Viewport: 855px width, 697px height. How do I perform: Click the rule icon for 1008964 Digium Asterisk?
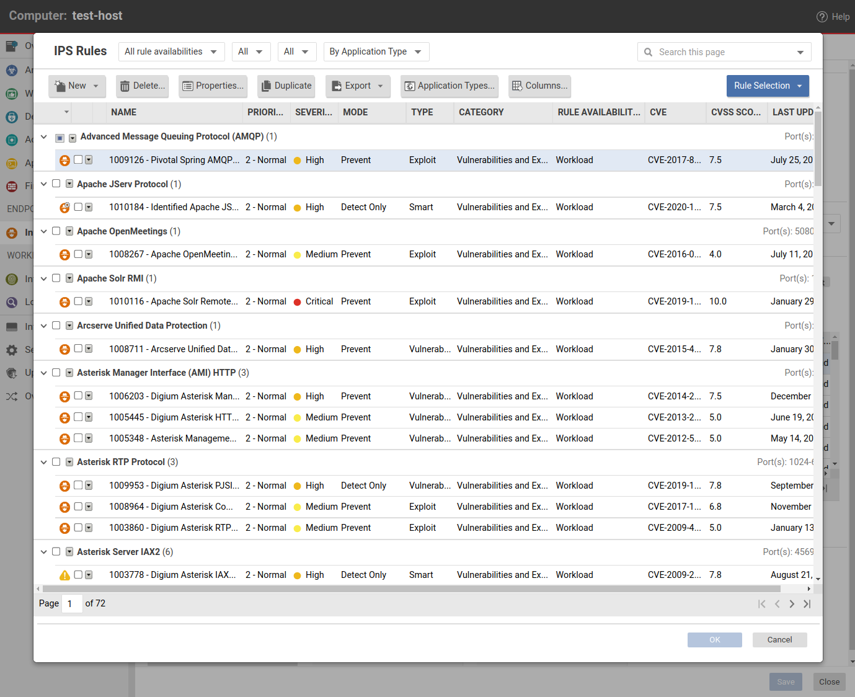pos(64,507)
